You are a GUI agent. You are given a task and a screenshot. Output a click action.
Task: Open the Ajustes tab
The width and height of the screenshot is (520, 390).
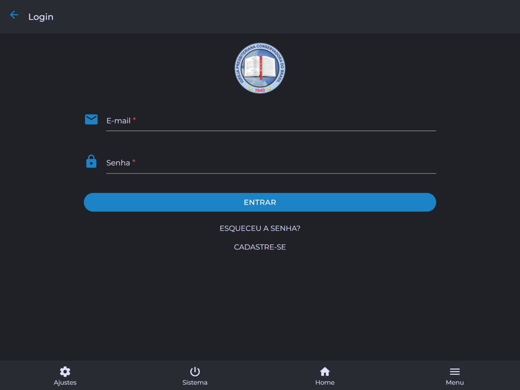[x=65, y=376]
